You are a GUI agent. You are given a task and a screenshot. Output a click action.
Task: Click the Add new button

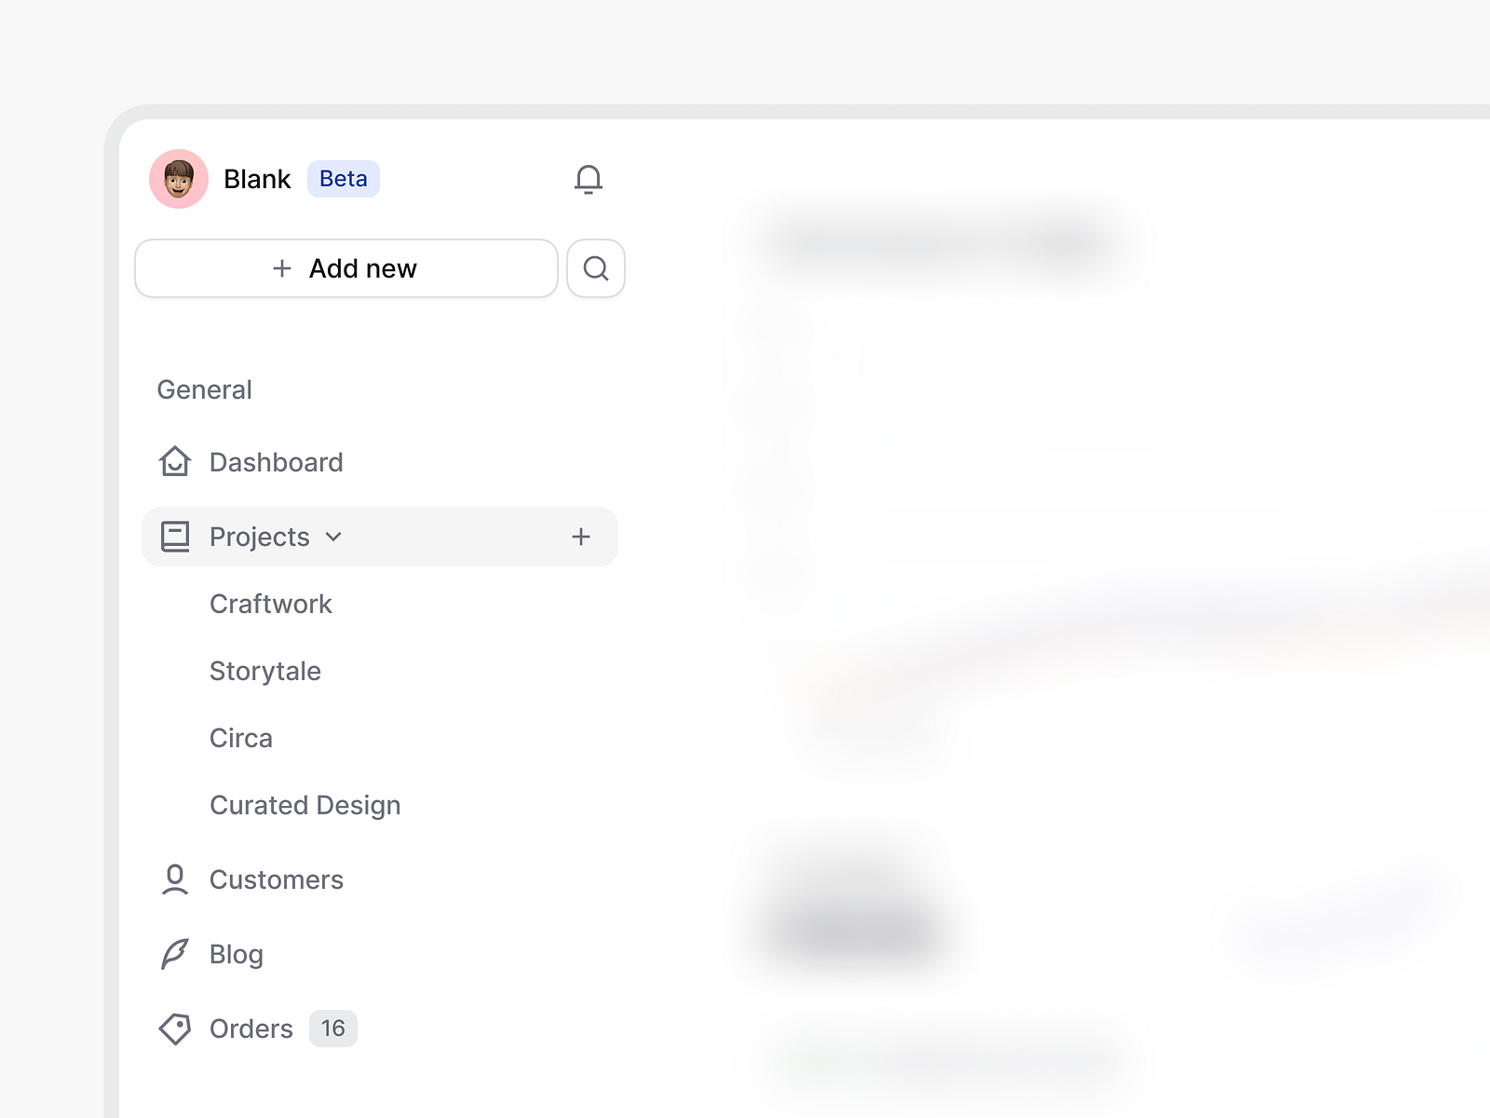click(x=345, y=268)
